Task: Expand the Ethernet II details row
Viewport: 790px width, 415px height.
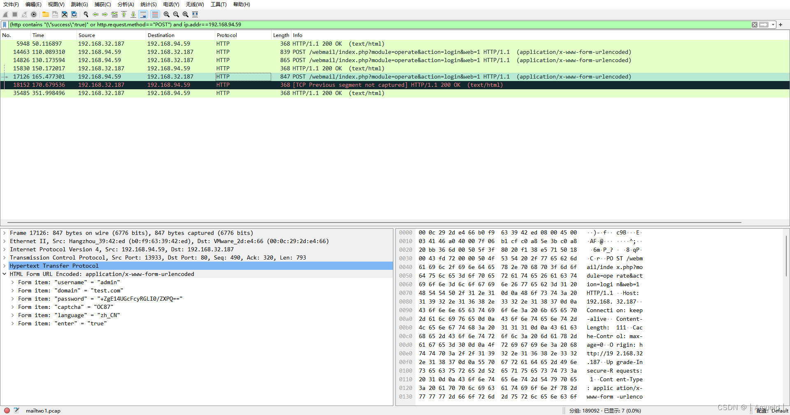Action: [x=5, y=241]
